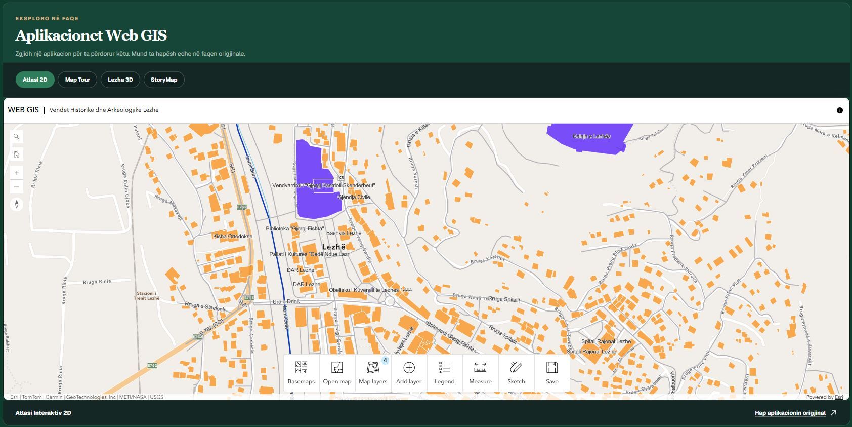852x427 pixels.
Task: Click the WEB GIS app title
Action: coord(23,110)
